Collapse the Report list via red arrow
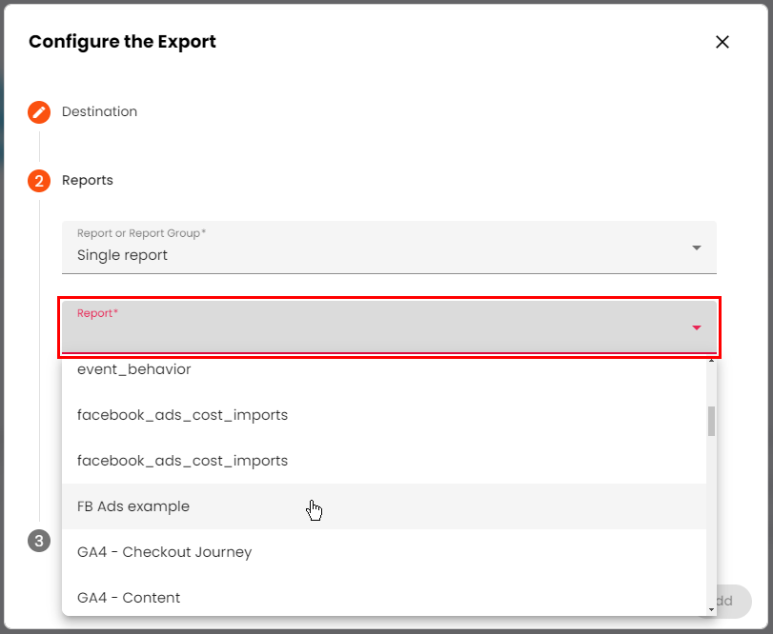This screenshot has height=634, width=773. 697,328
